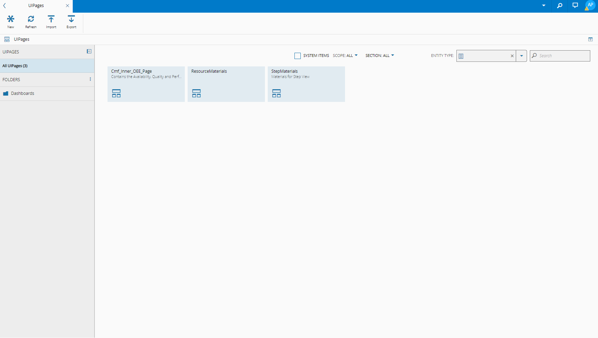Close the UIPages tab
This screenshot has height=338, width=598.
(x=67, y=6)
